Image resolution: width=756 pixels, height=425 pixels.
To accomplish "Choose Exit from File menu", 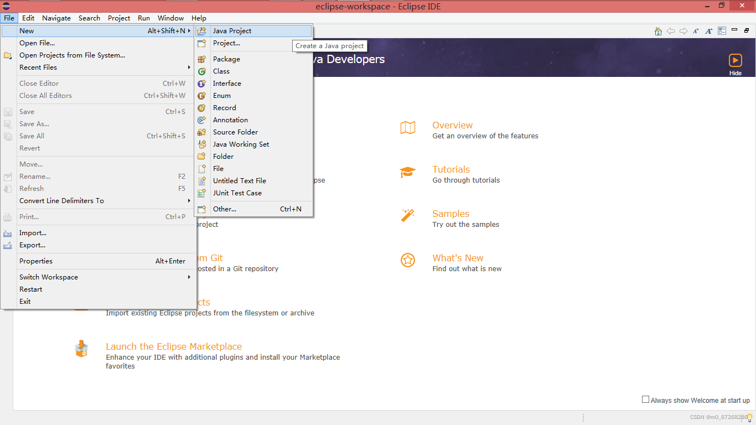I will pos(99,302).
